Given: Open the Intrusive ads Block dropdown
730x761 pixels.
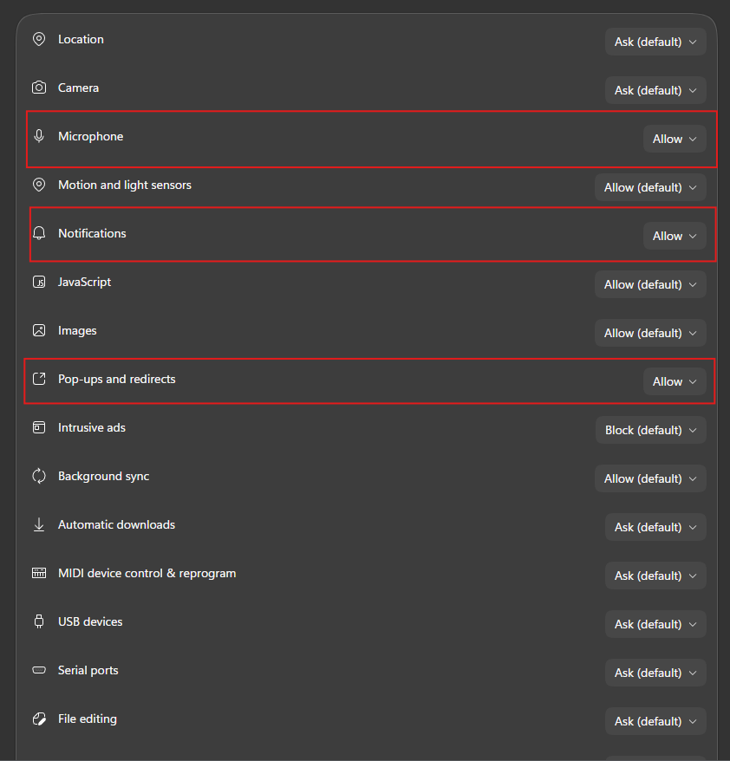Looking at the screenshot, I should coord(650,430).
